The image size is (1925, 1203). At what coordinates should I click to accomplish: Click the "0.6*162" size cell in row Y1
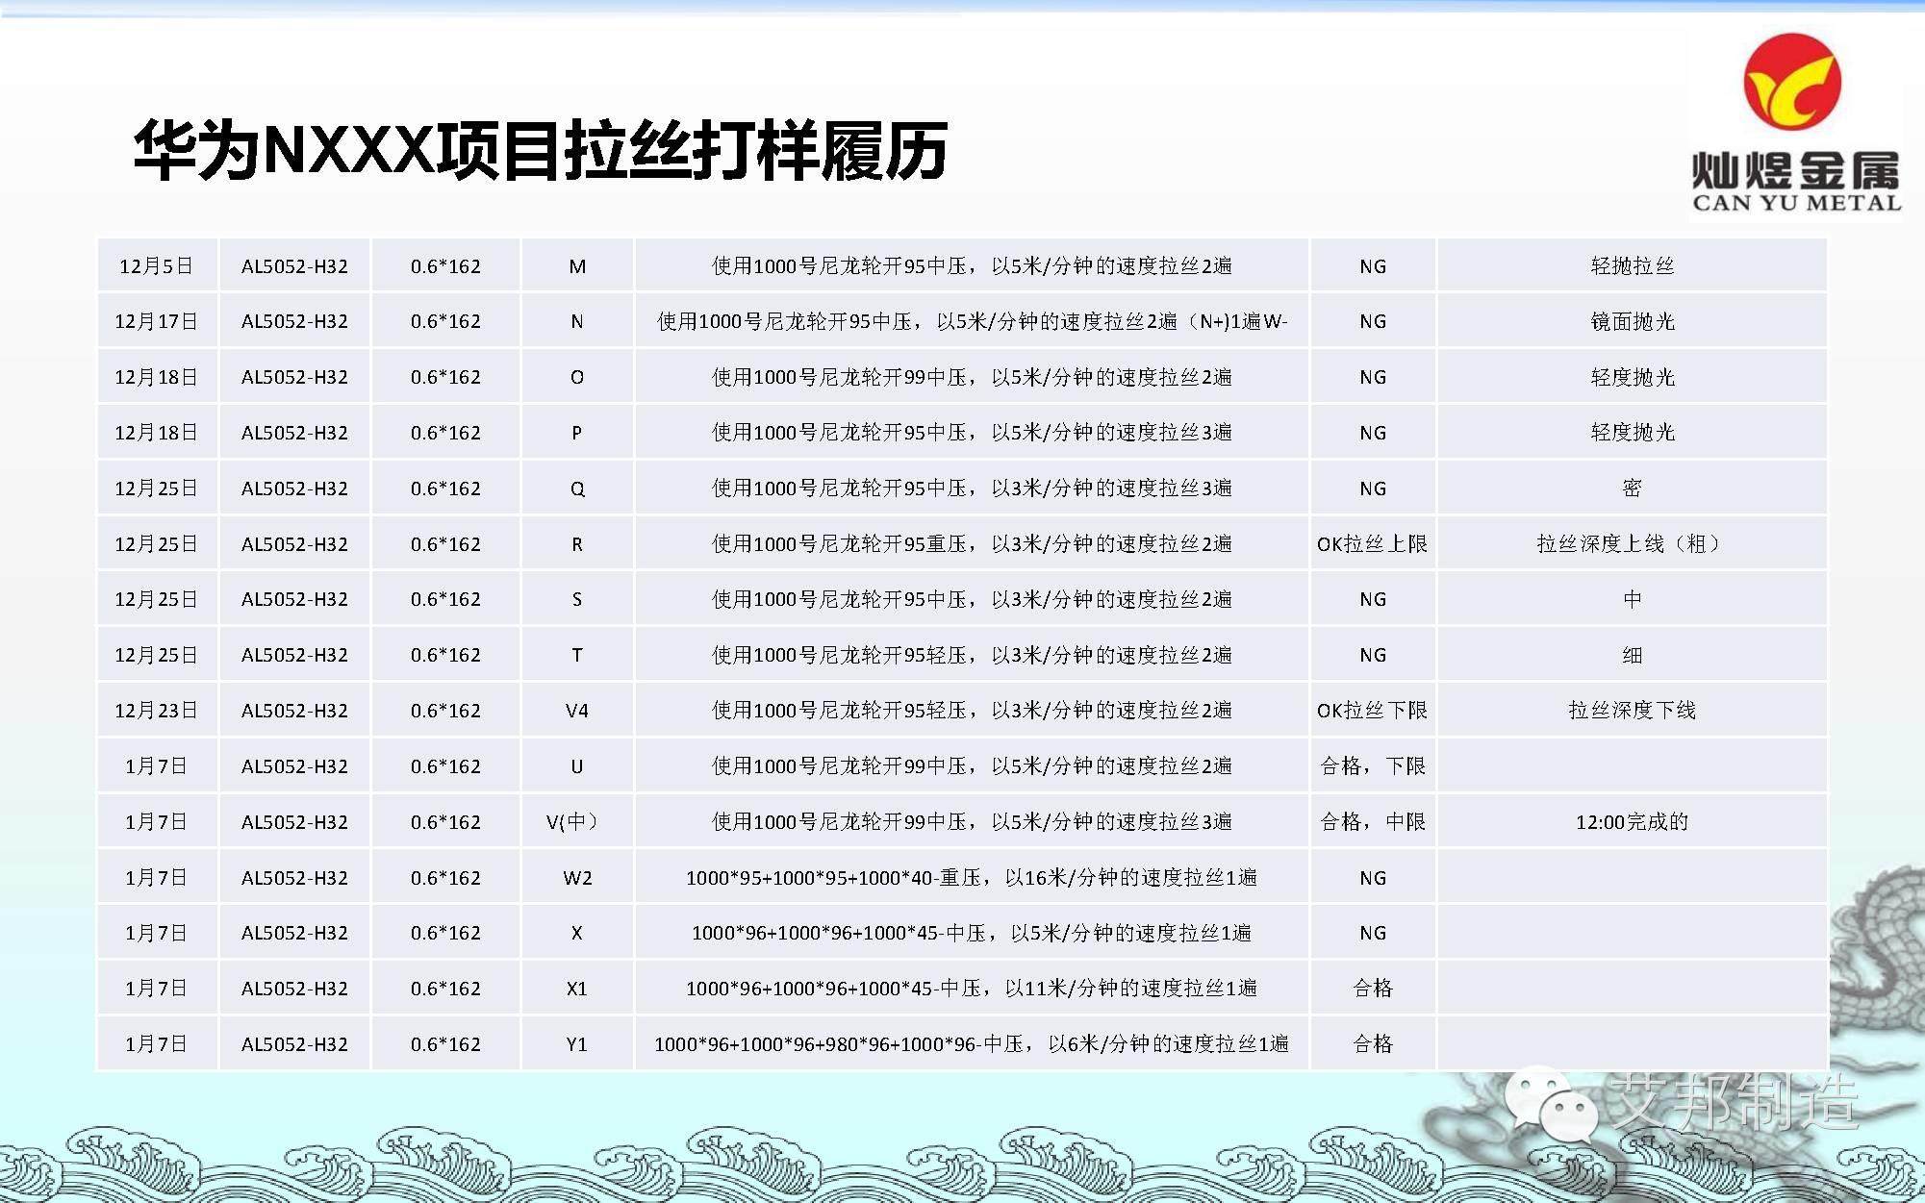(x=445, y=1044)
